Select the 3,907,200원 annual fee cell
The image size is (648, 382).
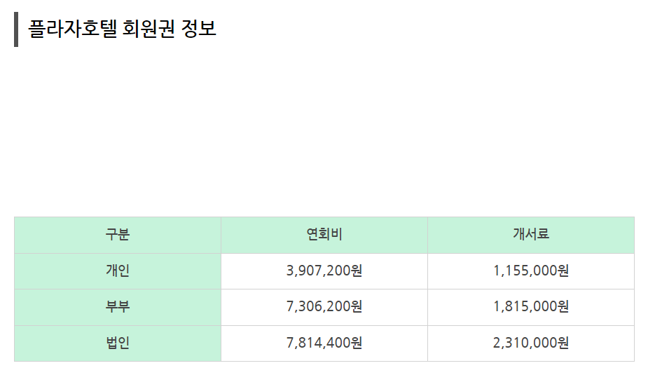tap(324, 271)
